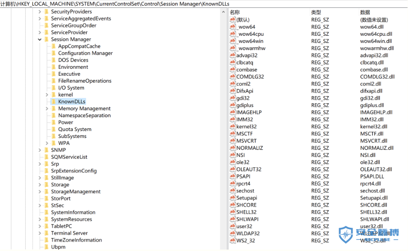The image size is (408, 251).
Task: Click the 数据 column header
Action: click(365, 12)
